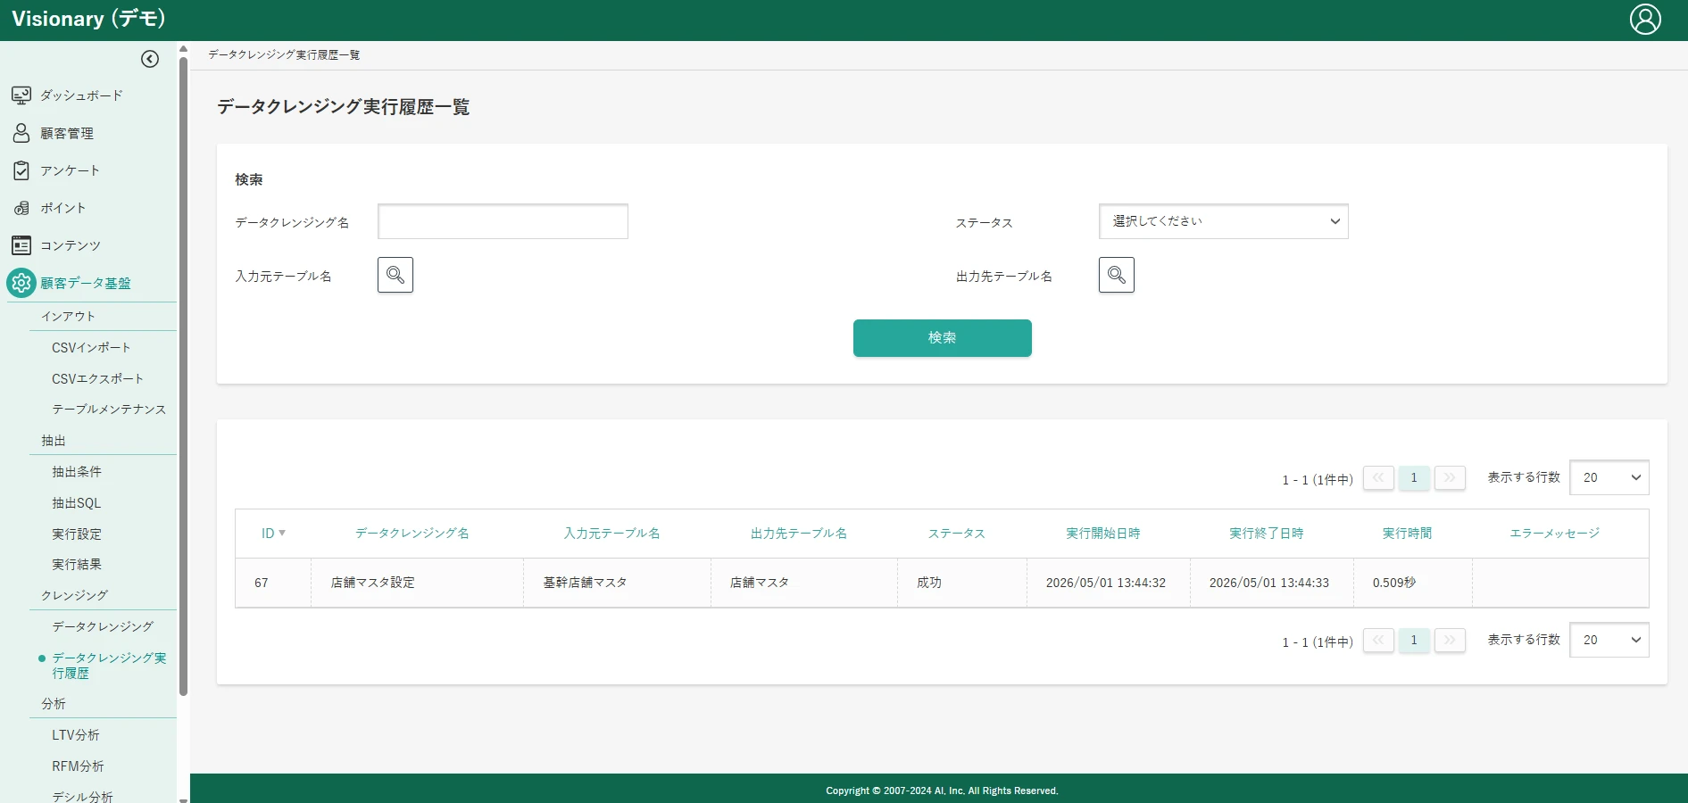Sort by 入力元テーブル名 column header
This screenshot has width=1688, height=803.
pos(611,533)
